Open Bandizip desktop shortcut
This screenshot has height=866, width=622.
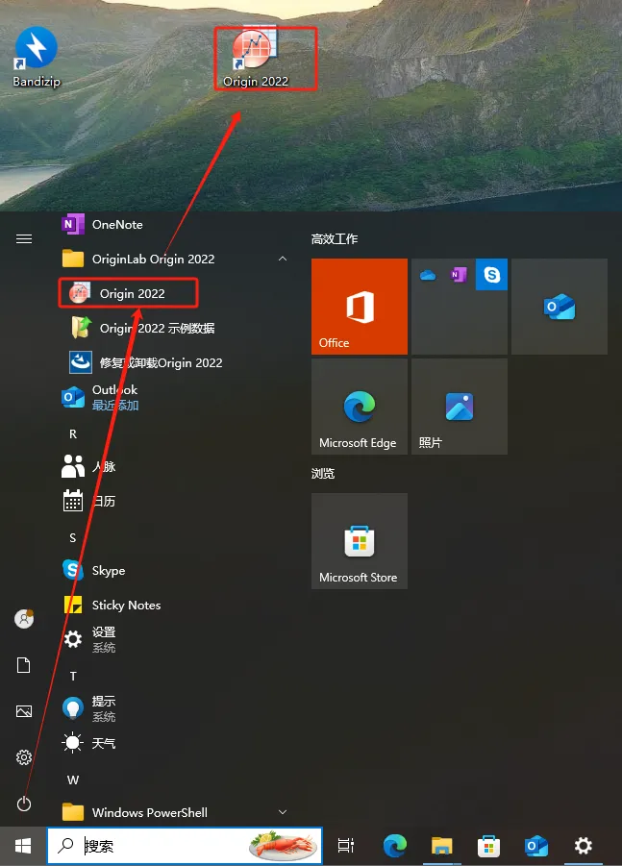click(36, 58)
